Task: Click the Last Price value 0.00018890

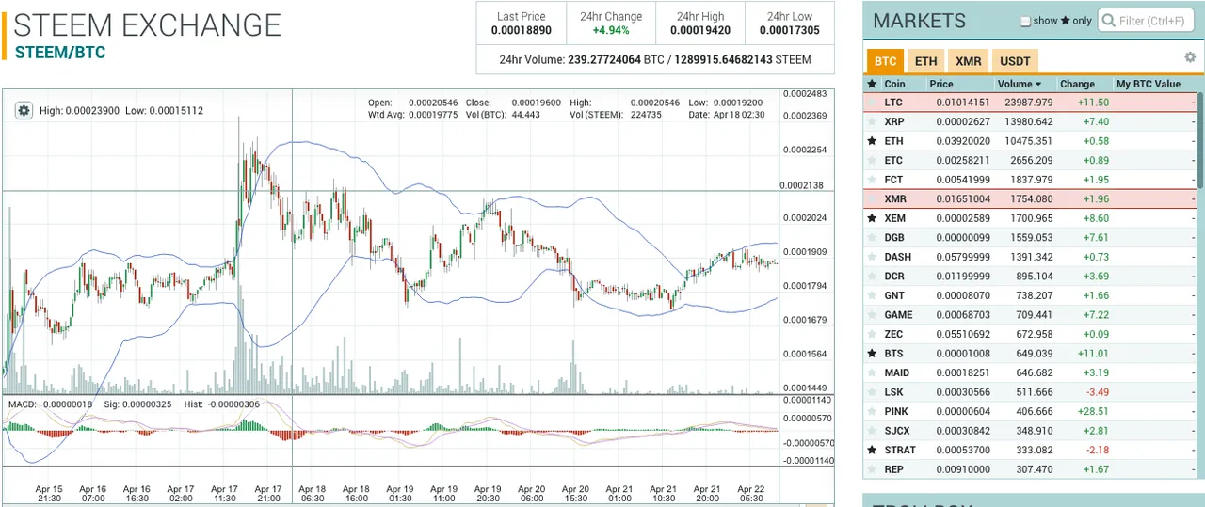Action: click(521, 30)
